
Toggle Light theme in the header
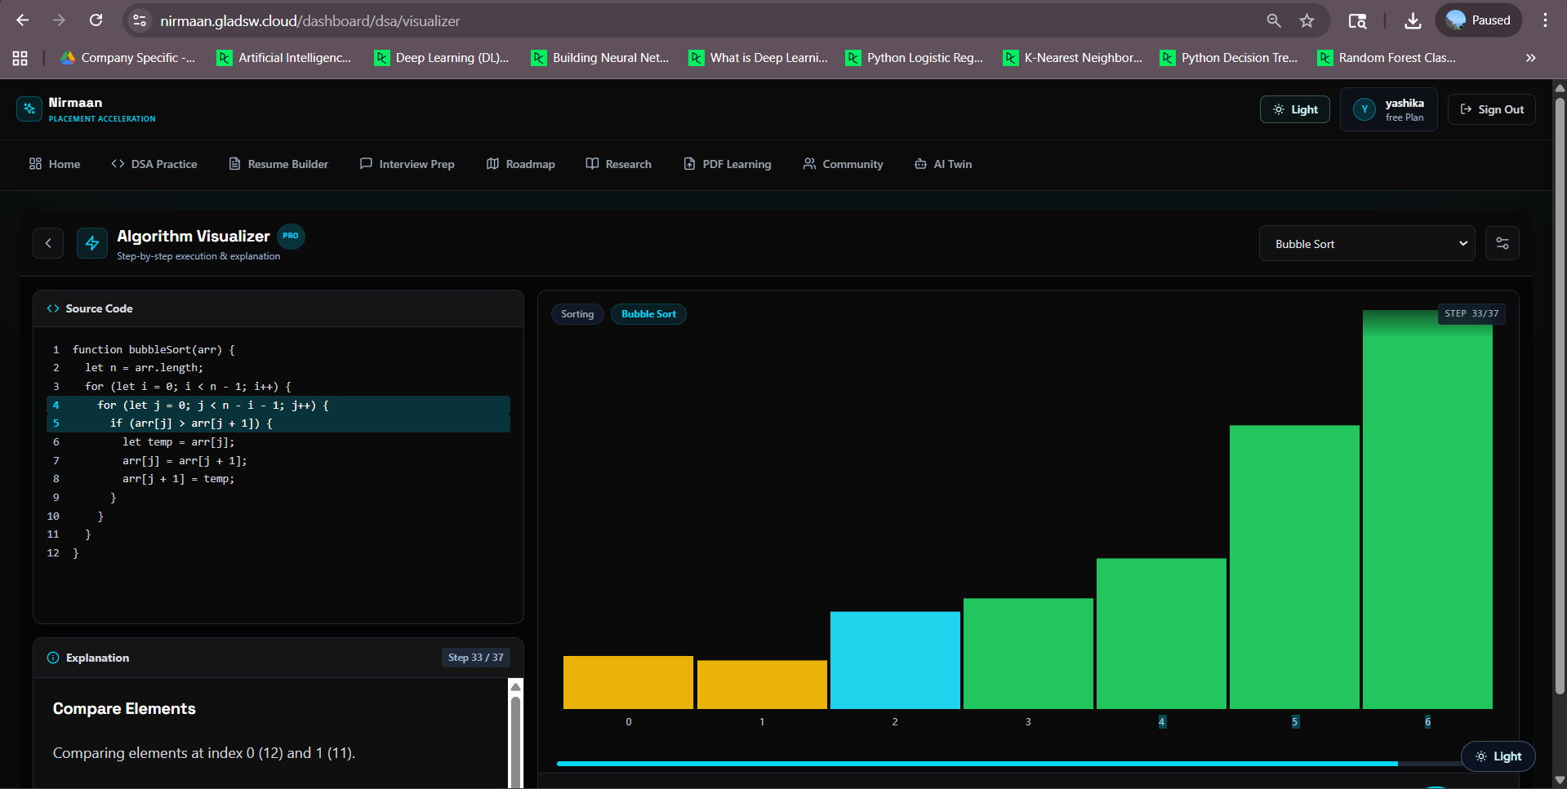coord(1294,109)
